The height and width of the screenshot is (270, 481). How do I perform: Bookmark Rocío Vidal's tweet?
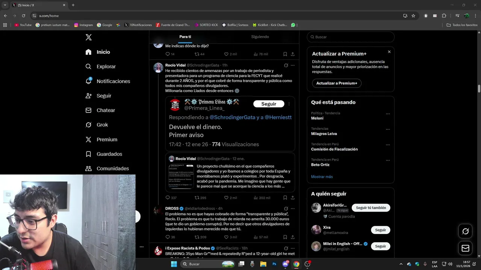(285, 198)
